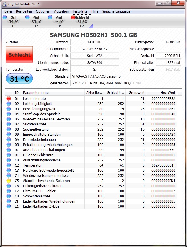
Task: Click the serial number S20BJ90Z638142 field
Action: tap(95, 49)
